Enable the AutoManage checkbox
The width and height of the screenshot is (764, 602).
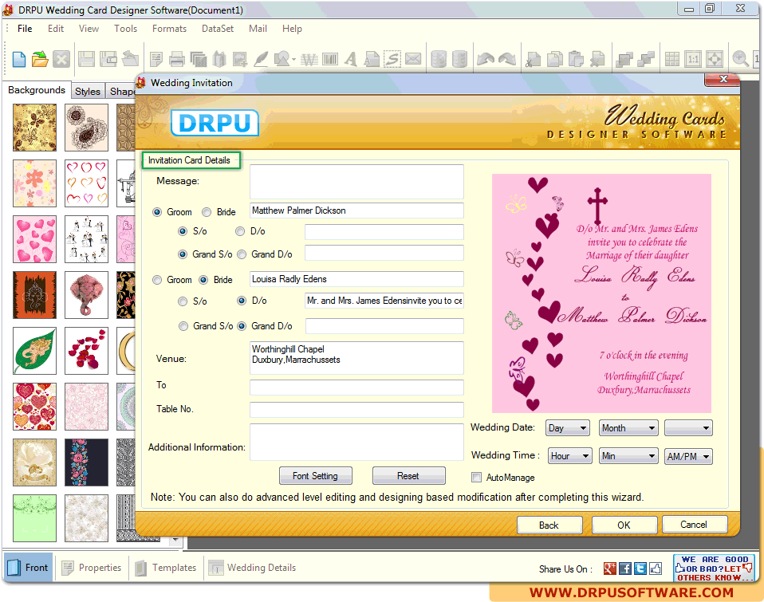(477, 478)
